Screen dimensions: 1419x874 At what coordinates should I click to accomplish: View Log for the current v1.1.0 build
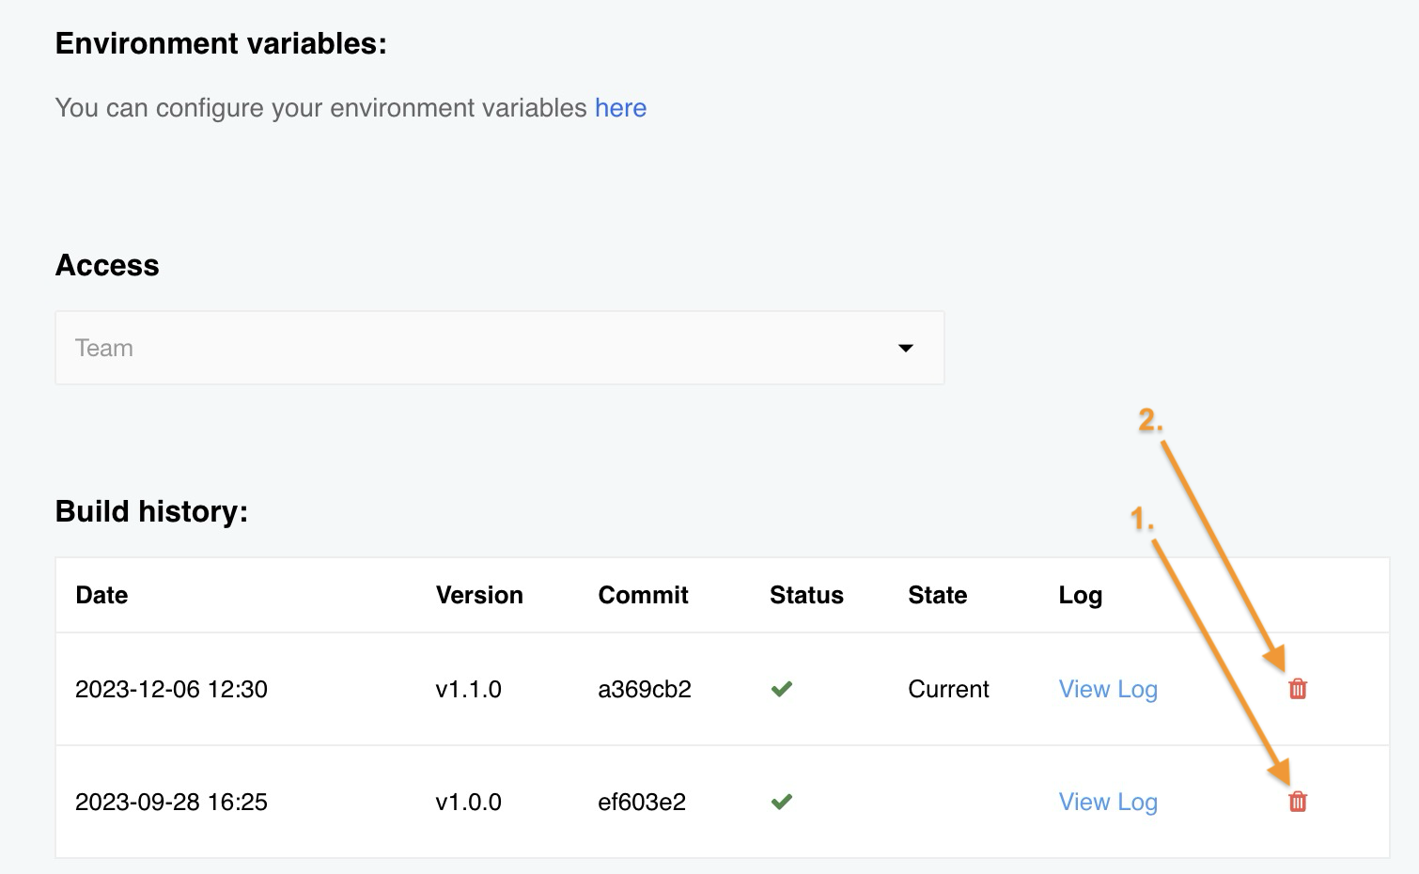click(1107, 689)
